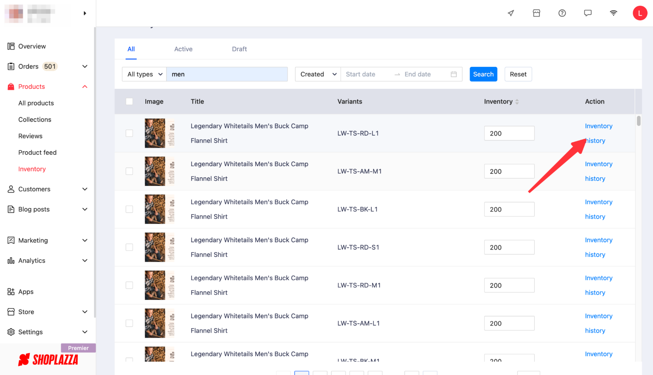Expand the Marketing menu chevron
The height and width of the screenshot is (375, 653).
(x=85, y=240)
